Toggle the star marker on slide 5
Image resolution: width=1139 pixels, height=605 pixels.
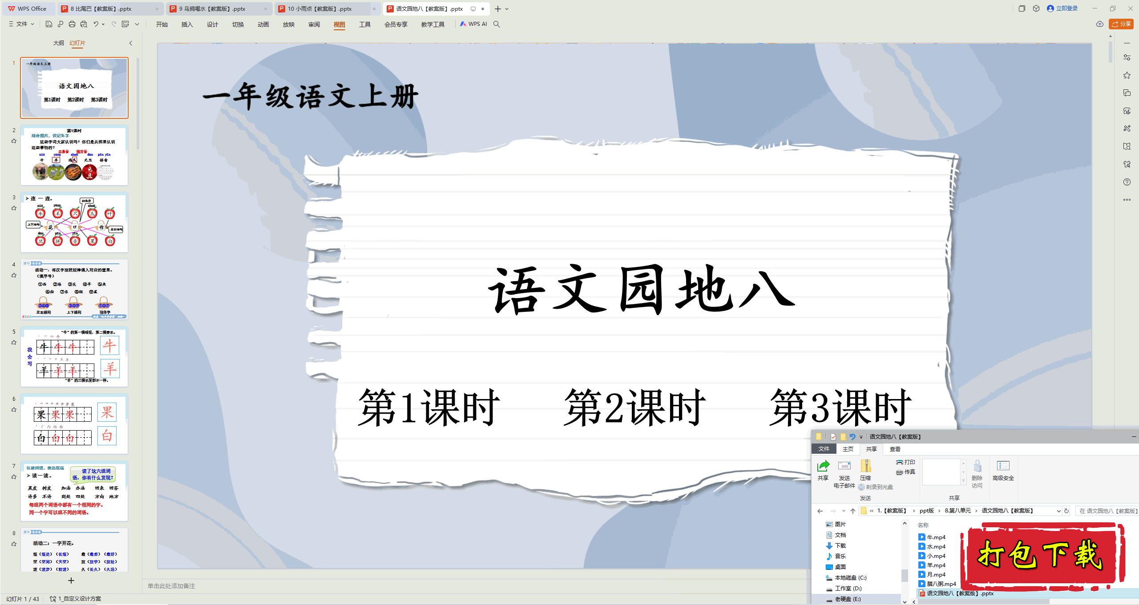click(14, 343)
